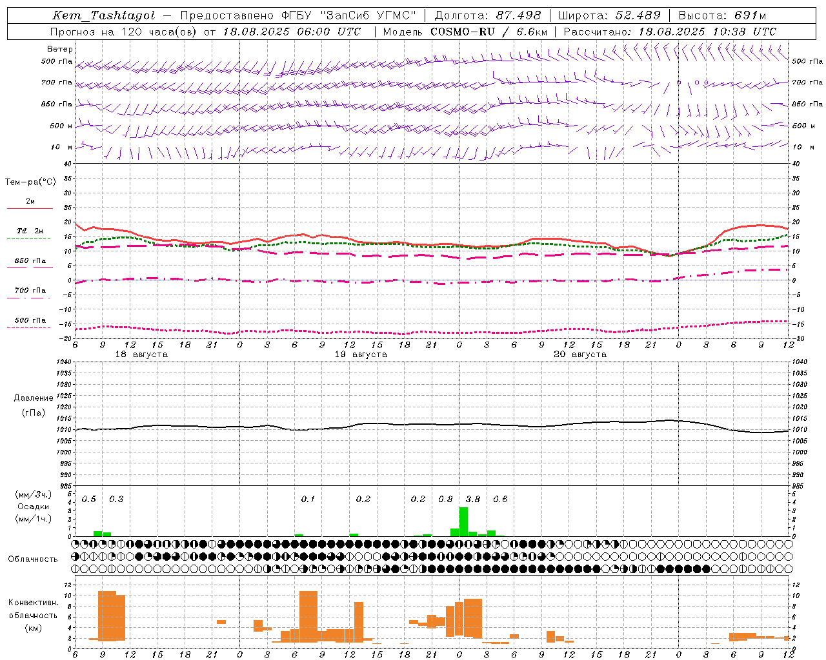Screen dimensions: 826x660
Task: Click the 0.3 precipitation amount value
Action: point(116,500)
